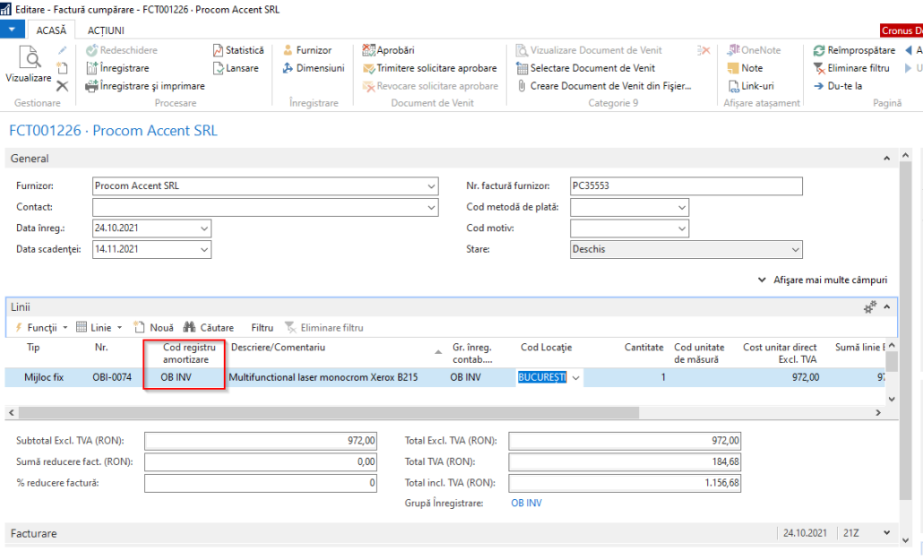This screenshot has width=923, height=560.
Task: Collapse the Linii section with its chevron
Action: point(887,305)
